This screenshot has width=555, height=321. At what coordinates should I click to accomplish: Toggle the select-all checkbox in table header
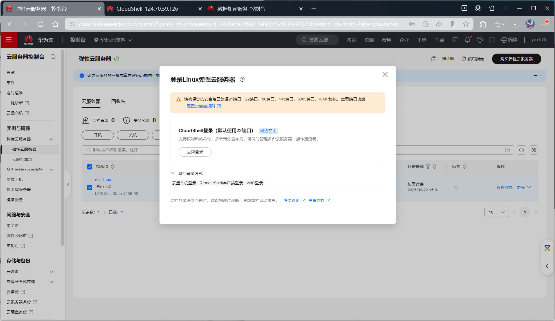[90, 167]
